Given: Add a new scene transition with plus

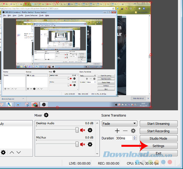Looking at the screenshot, I should (117, 131).
